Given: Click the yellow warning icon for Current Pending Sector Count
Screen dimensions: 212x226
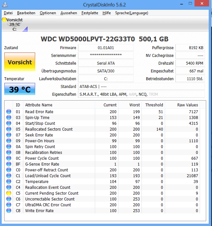Looking at the screenshot, I should click(9, 193).
